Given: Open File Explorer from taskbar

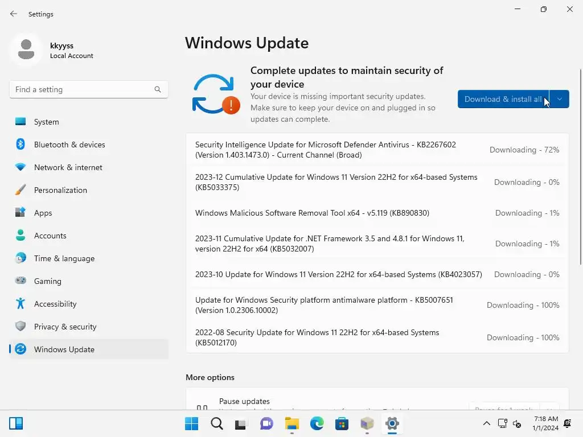Looking at the screenshot, I should click(x=292, y=423).
